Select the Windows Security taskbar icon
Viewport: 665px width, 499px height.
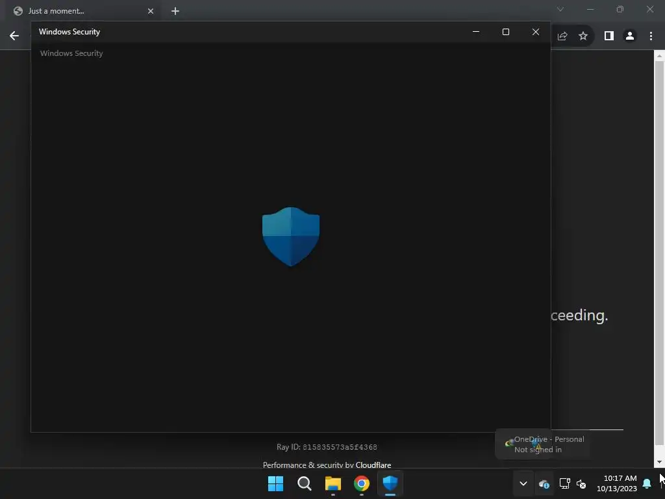coord(390,483)
